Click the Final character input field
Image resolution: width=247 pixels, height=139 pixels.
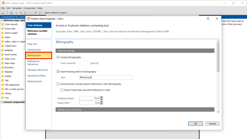(83, 63)
